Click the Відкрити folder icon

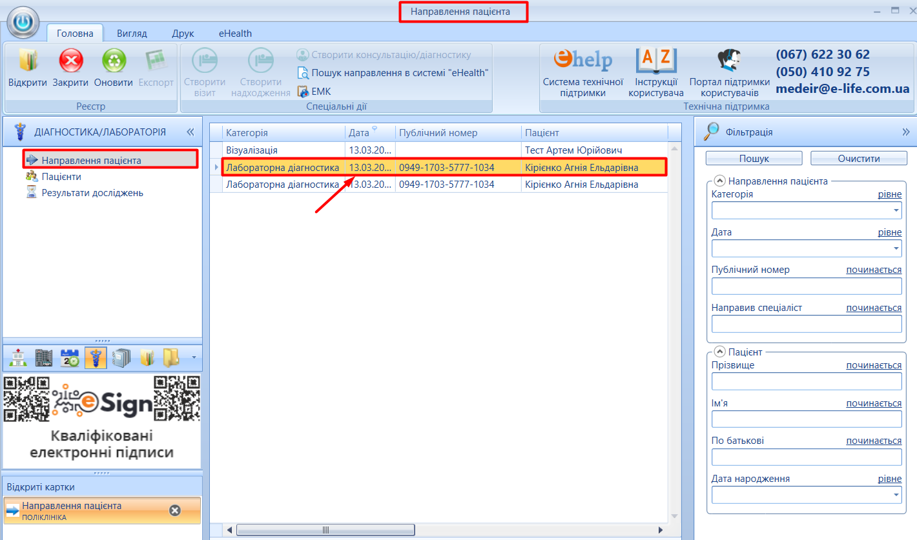(x=28, y=61)
